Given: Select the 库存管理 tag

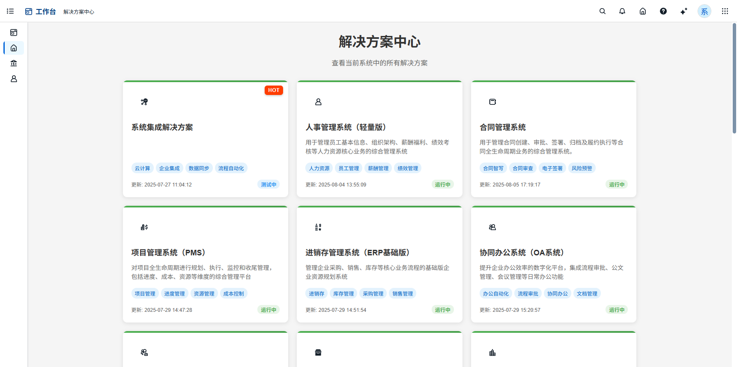Looking at the screenshot, I should coord(343,294).
